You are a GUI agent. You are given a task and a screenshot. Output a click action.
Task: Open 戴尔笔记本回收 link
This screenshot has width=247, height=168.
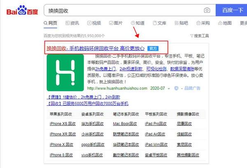[126, 155]
